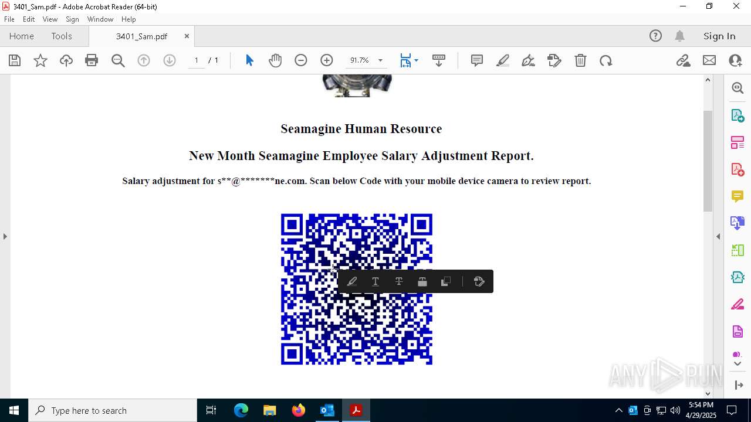The width and height of the screenshot is (751, 422).
Task: Switch to the Tools tab
Action: tap(62, 36)
